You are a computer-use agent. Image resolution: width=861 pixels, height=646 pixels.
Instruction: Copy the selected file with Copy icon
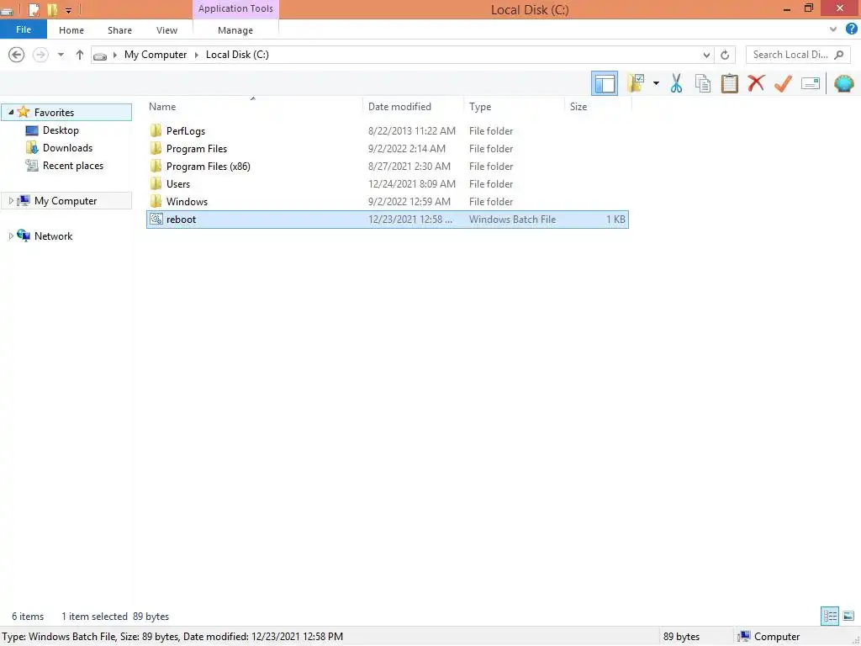[x=702, y=83]
